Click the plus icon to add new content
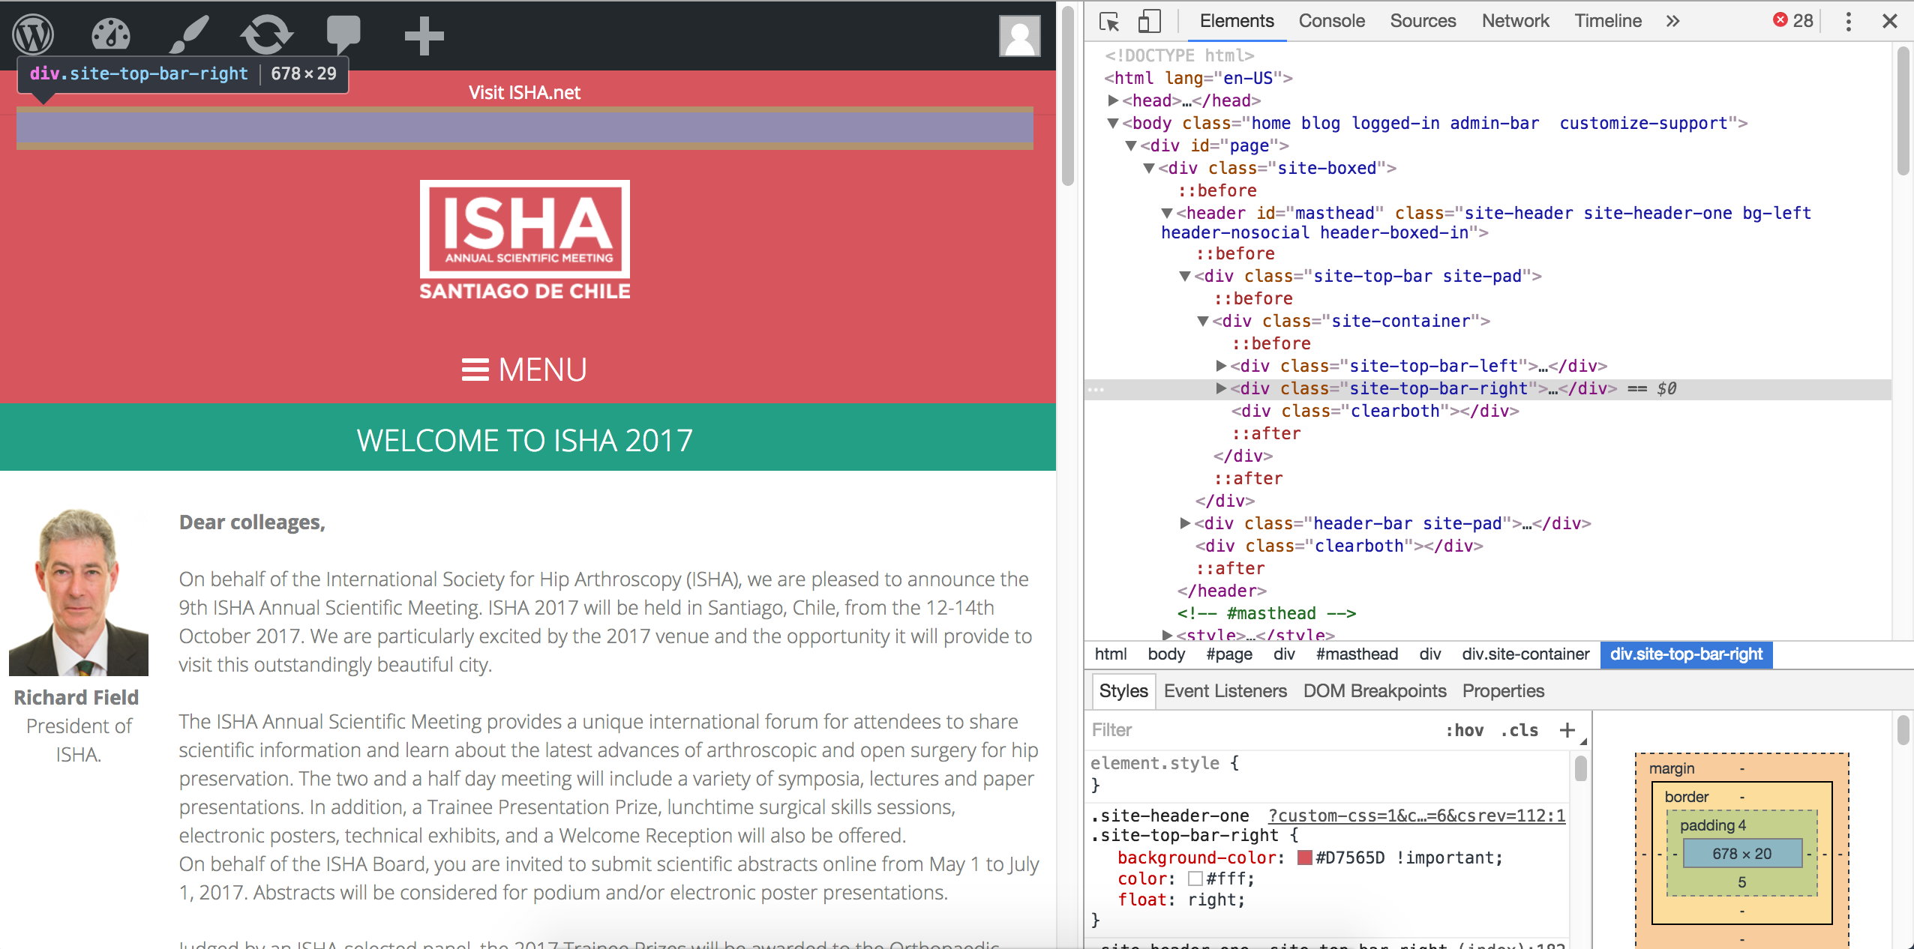Viewport: 1914px width, 949px height. point(424,36)
